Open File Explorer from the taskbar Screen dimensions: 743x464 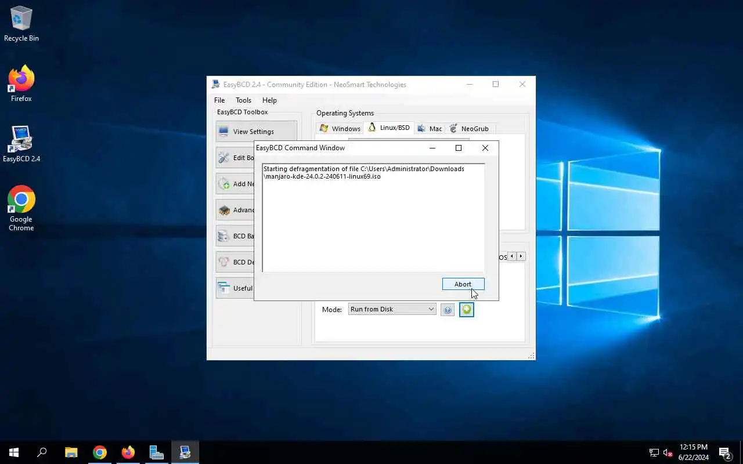coord(71,452)
